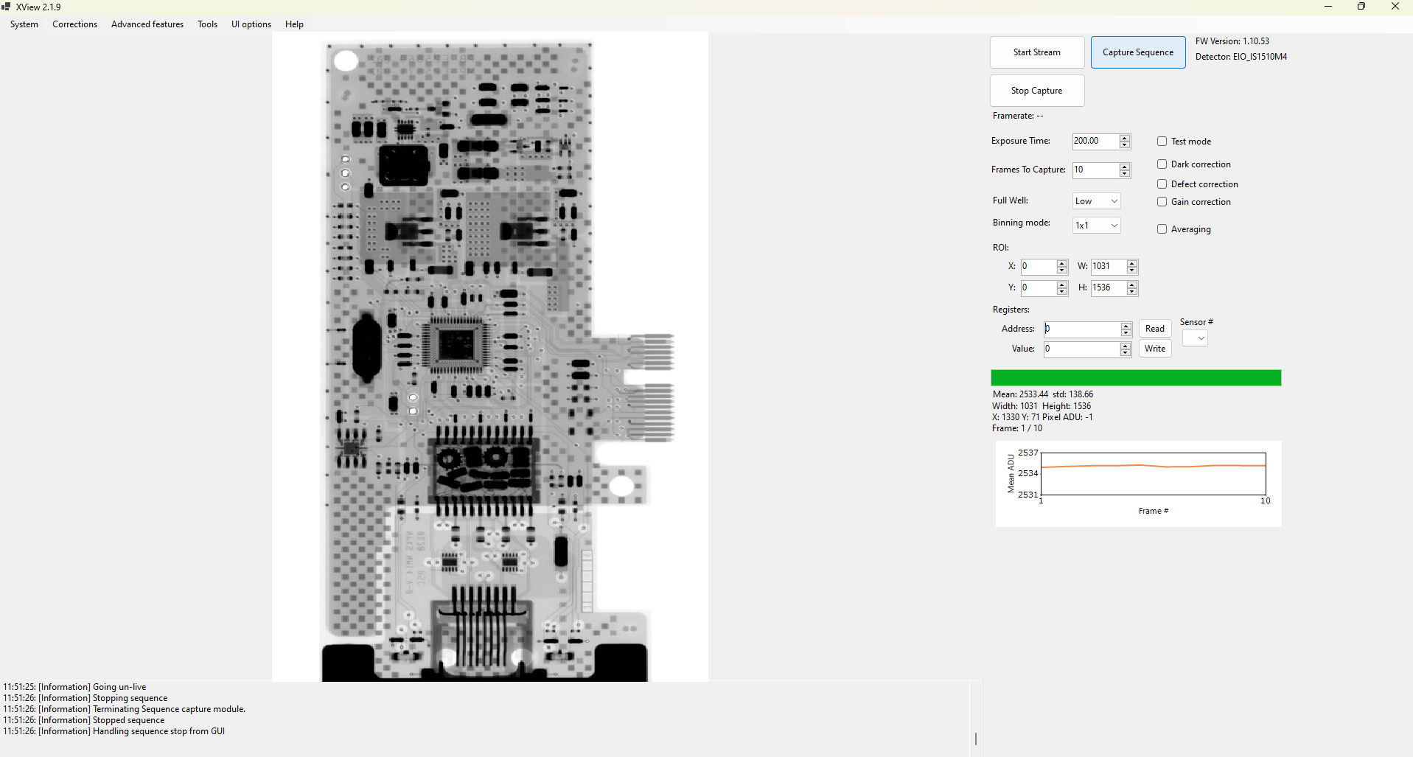The height and width of the screenshot is (757, 1413).
Task: Decrease ROI Y value with down arrow
Action: (x=1062, y=292)
